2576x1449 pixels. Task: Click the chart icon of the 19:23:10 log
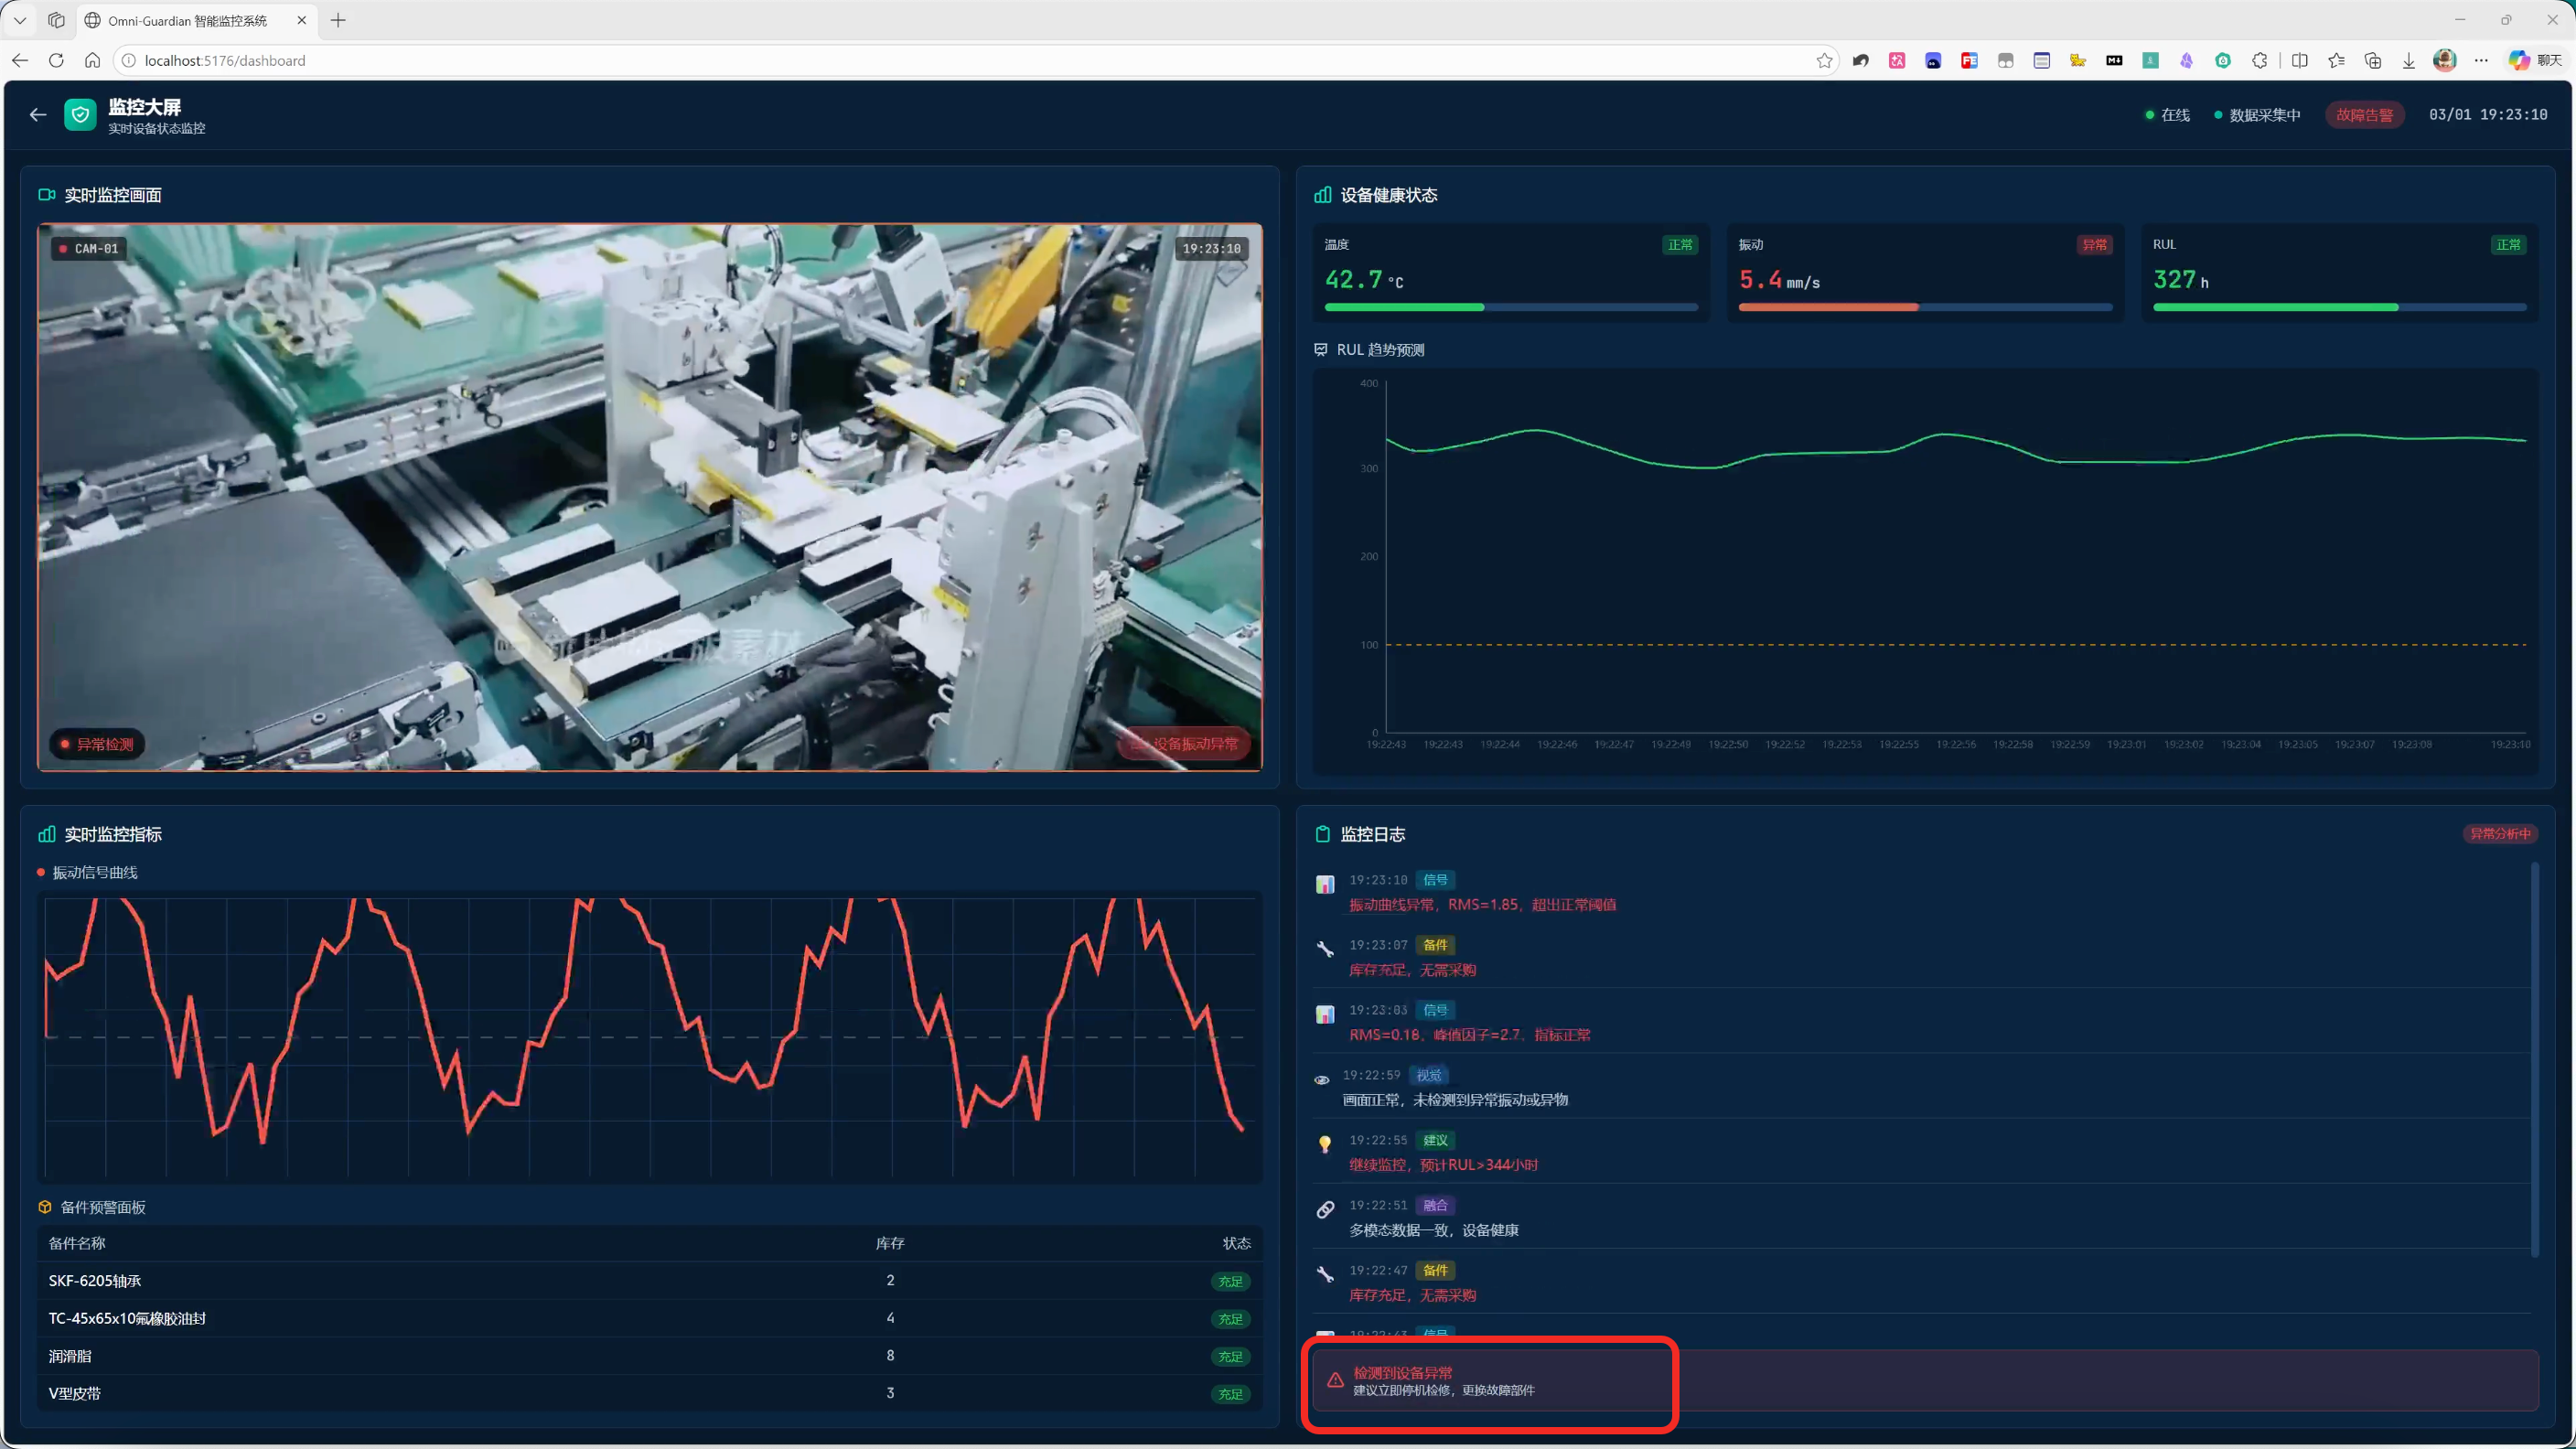tap(1325, 884)
